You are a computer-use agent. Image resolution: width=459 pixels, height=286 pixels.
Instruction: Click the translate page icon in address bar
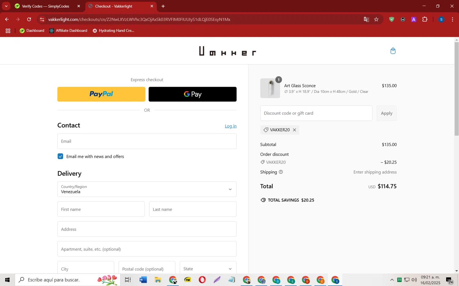[x=366, y=19]
